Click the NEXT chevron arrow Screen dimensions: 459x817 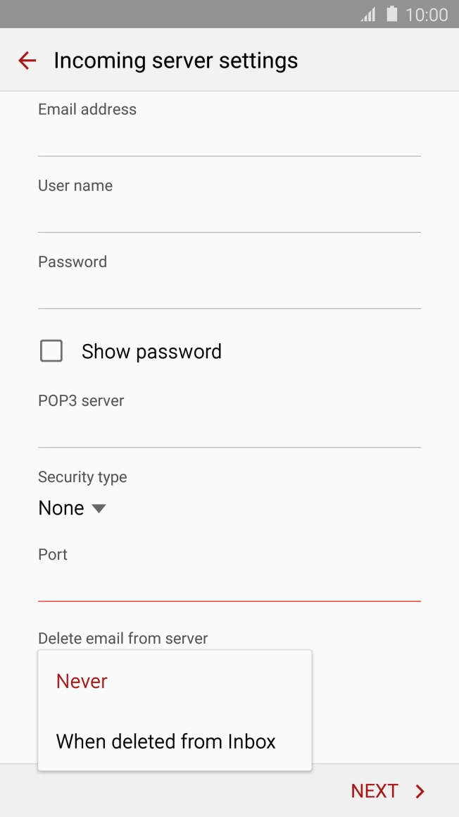pos(420,790)
